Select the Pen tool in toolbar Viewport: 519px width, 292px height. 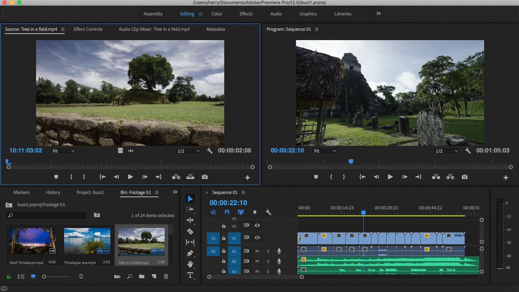pos(190,253)
